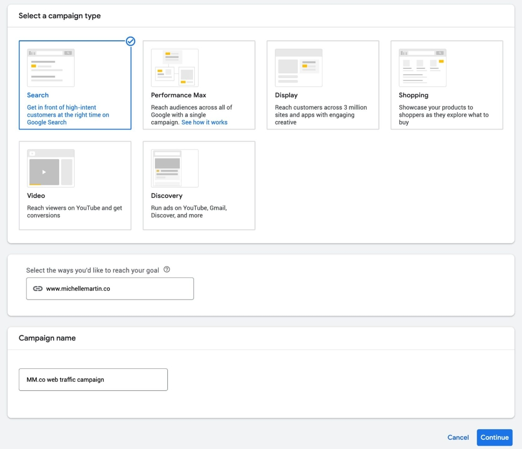This screenshot has height=449, width=522.
Task: Open help tooltip beside reach your goal
Action: click(167, 270)
